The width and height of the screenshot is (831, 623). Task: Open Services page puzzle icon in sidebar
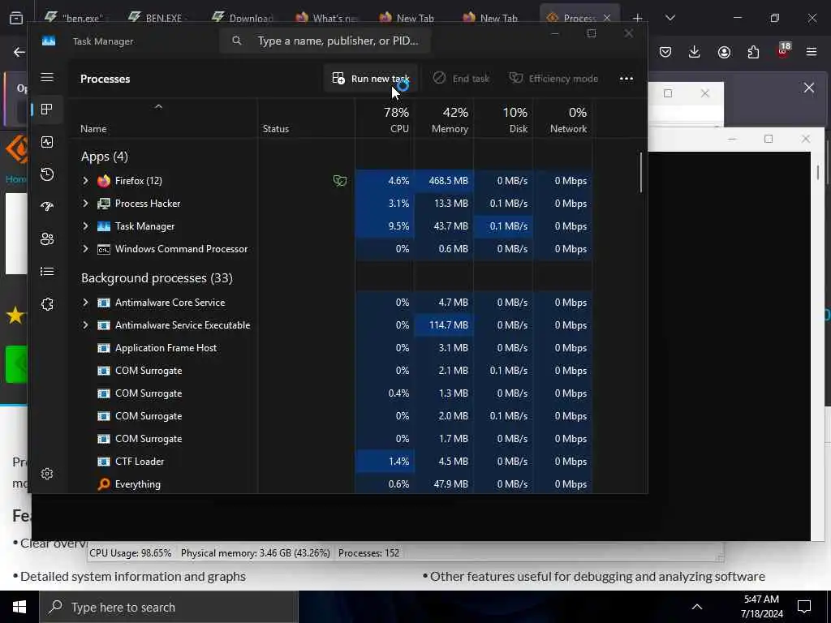coord(47,304)
